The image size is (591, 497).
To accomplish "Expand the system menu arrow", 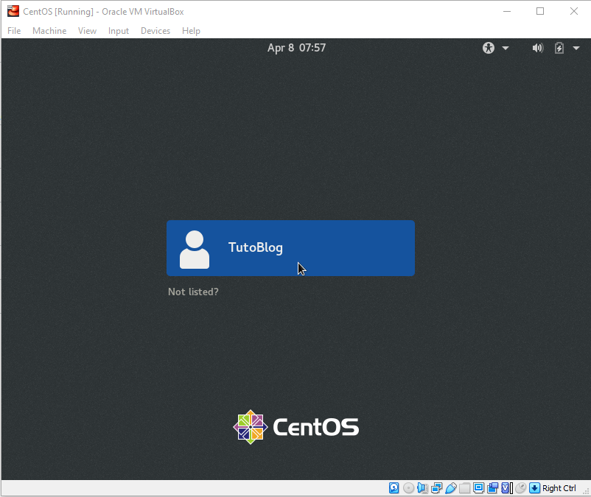I will [x=576, y=48].
